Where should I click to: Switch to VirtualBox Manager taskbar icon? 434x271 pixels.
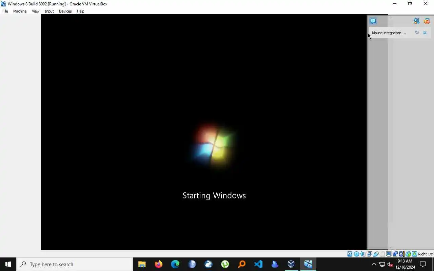(x=291, y=264)
